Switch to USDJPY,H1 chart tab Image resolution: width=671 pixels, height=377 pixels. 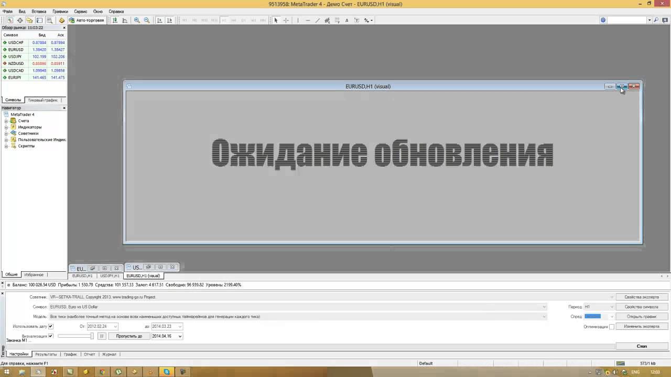click(x=110, y=276)
